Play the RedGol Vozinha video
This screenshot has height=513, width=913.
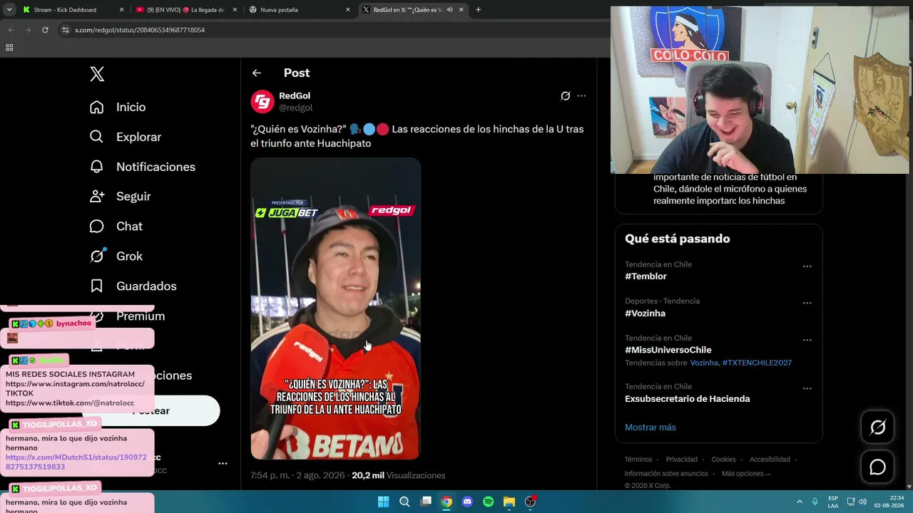[x=335, y=309]
